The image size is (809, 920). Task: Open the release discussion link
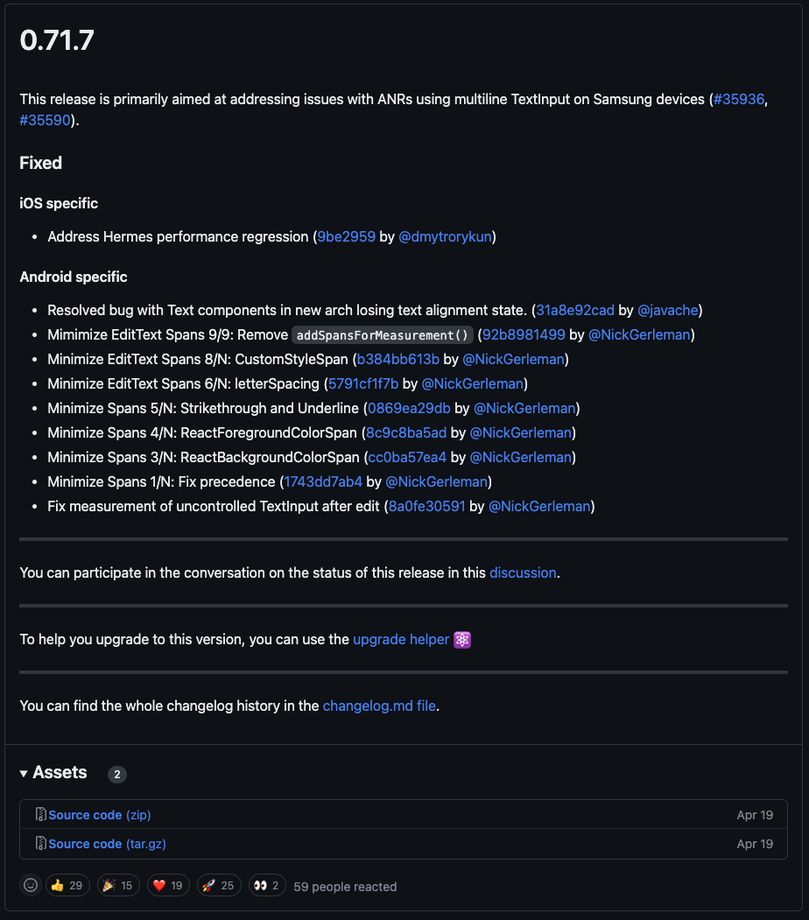523,572
